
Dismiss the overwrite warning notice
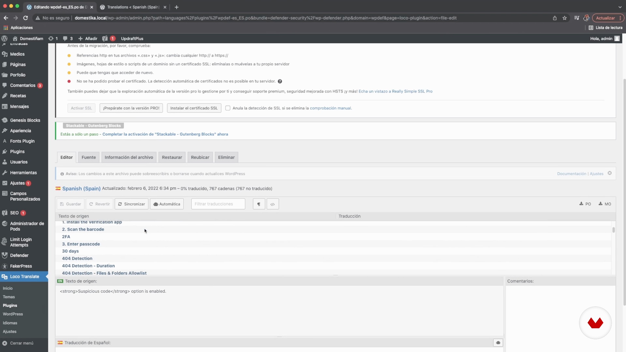(x=609, y=173)
